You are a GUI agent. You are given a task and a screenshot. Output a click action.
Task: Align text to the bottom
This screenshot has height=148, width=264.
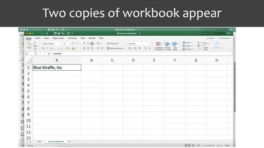coord(92,44)
